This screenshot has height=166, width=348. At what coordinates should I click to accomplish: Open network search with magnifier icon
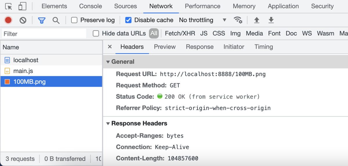point(56,20)
